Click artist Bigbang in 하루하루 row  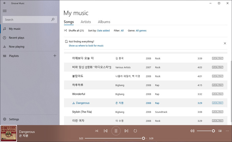(120, 85)
